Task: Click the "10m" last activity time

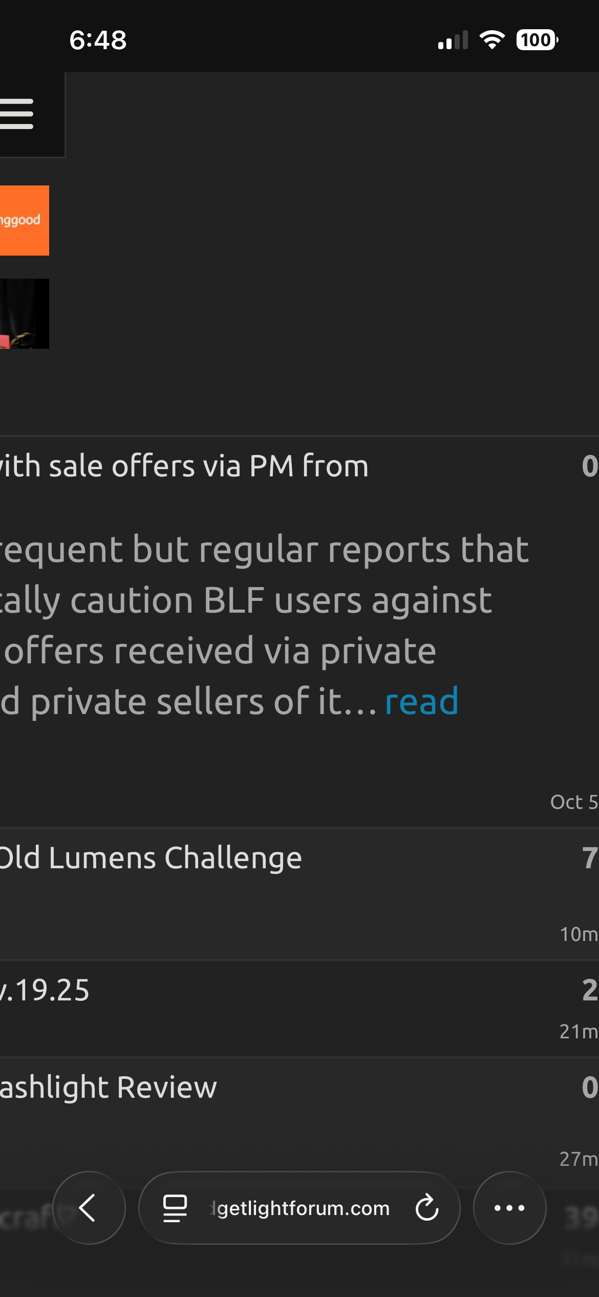Action: click(579, 934)
